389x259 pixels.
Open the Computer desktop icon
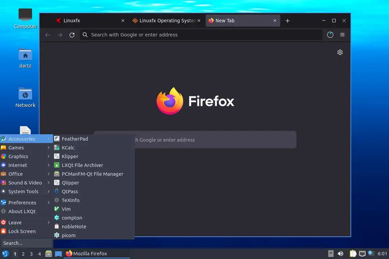[x=25, y=19]
